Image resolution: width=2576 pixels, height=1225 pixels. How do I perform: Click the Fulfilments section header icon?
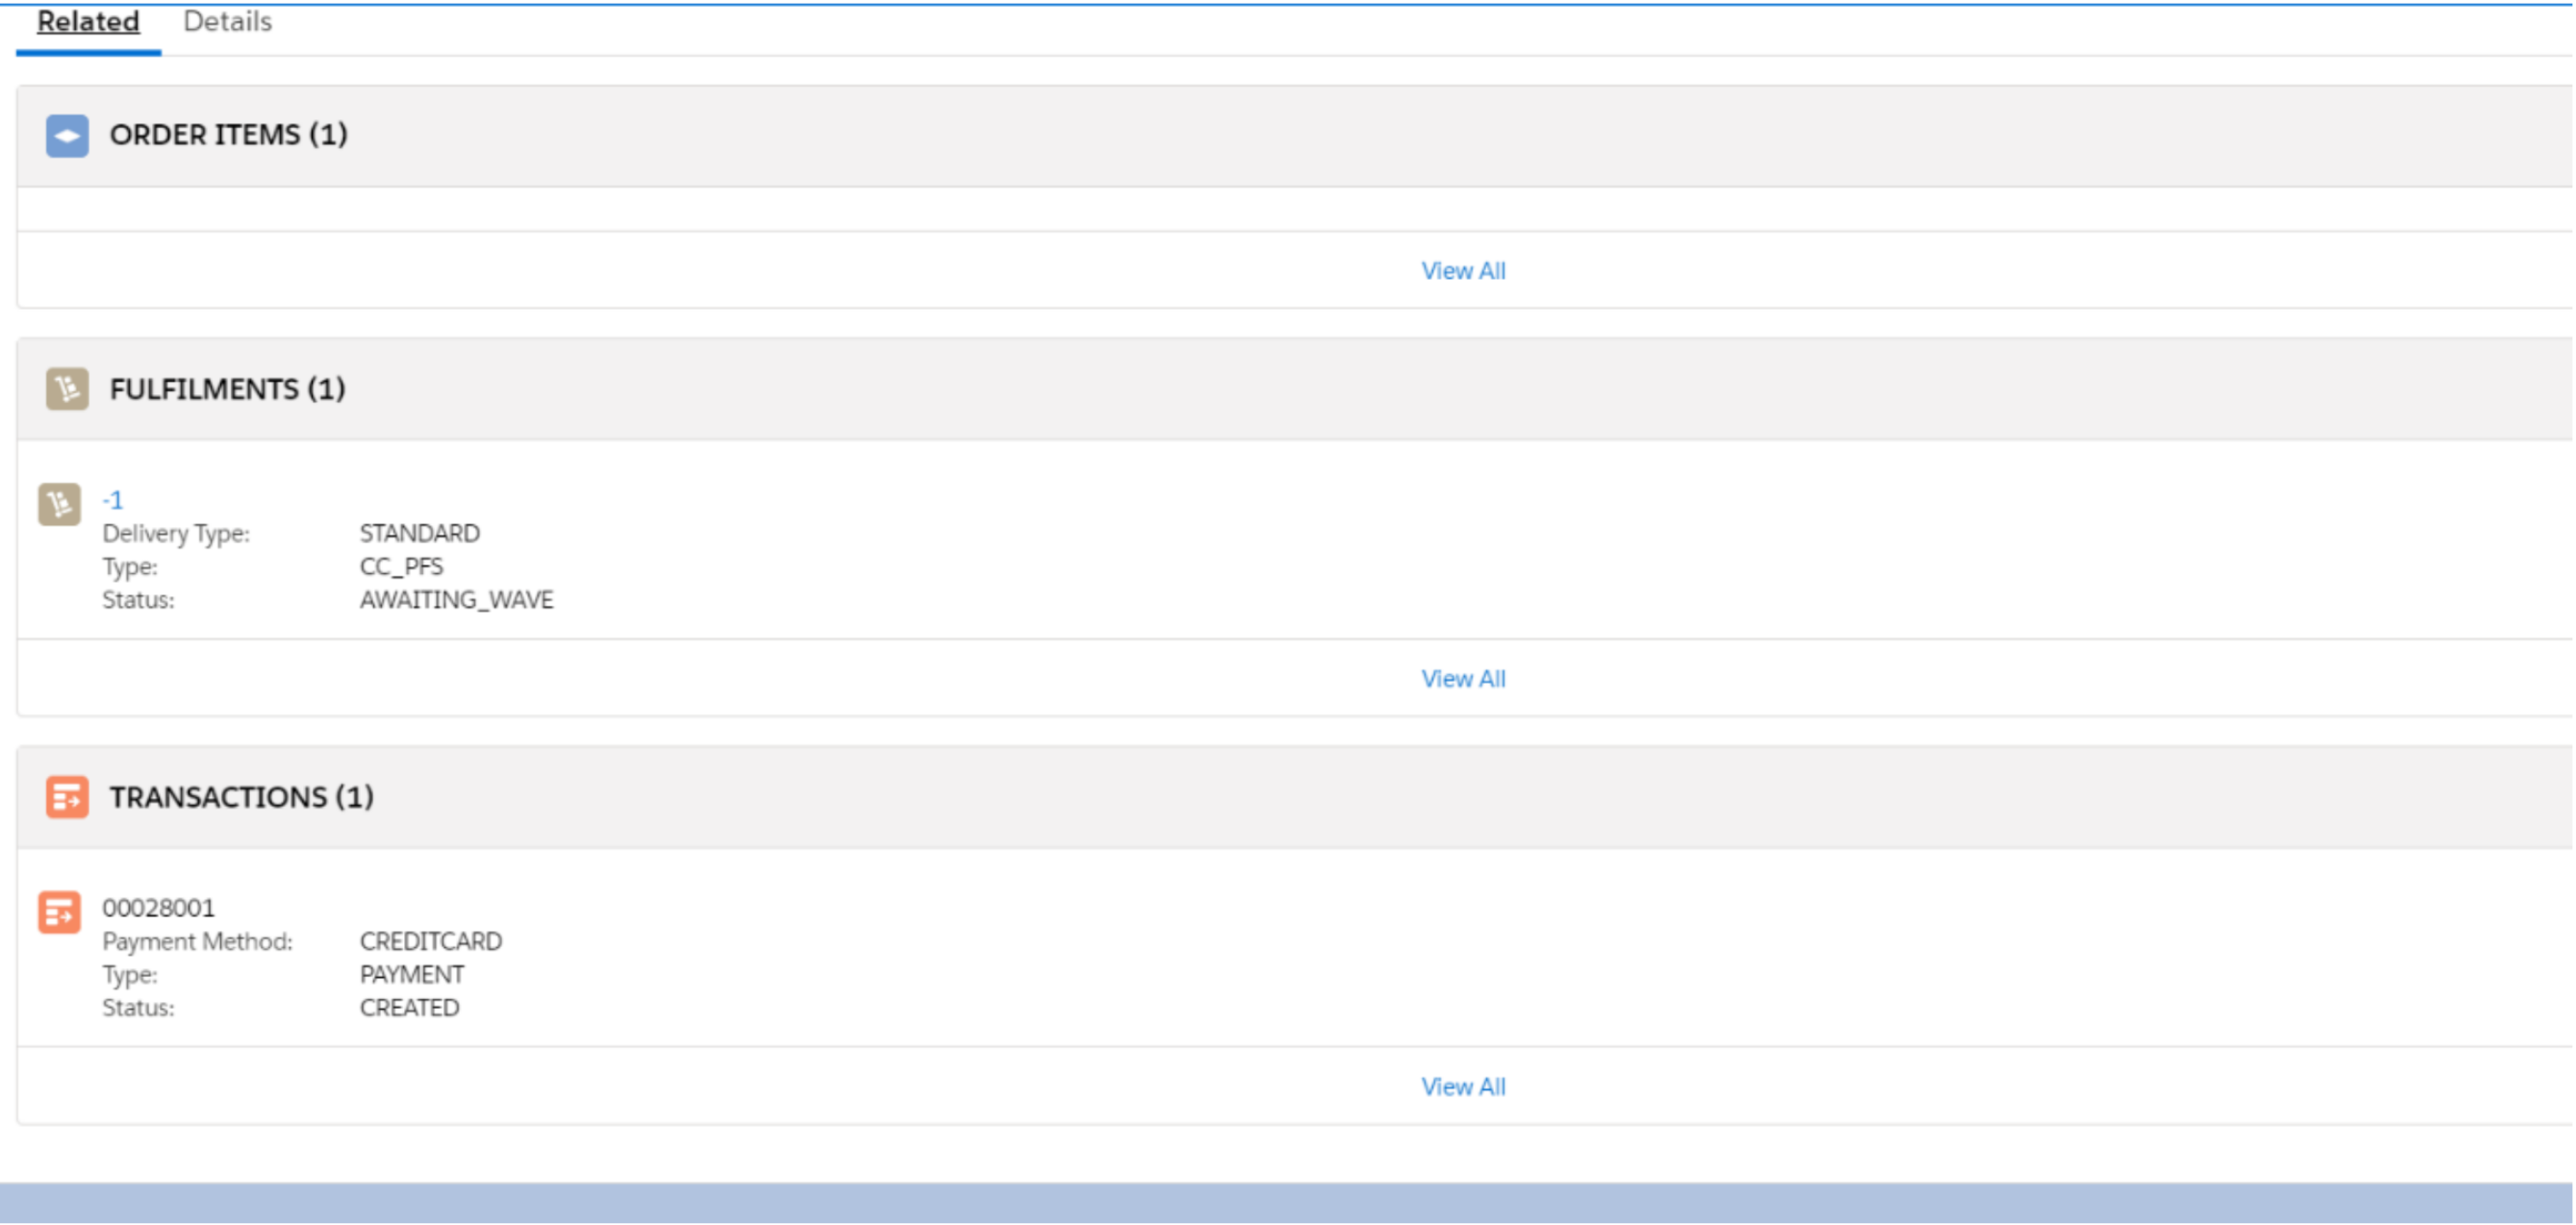[66, 389]
